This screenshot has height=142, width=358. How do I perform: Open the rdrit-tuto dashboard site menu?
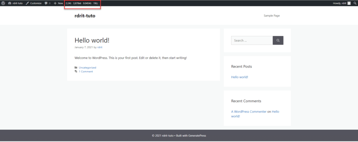pyautogui.click(x=15, y=3)
